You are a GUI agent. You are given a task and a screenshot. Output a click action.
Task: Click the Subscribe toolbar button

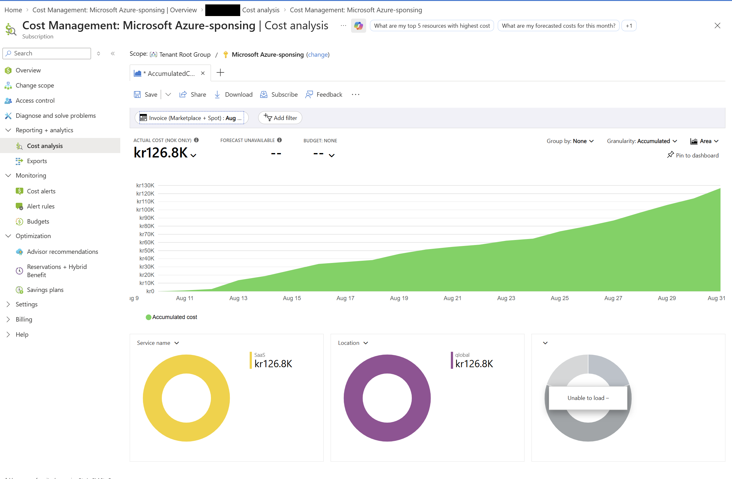279,94
